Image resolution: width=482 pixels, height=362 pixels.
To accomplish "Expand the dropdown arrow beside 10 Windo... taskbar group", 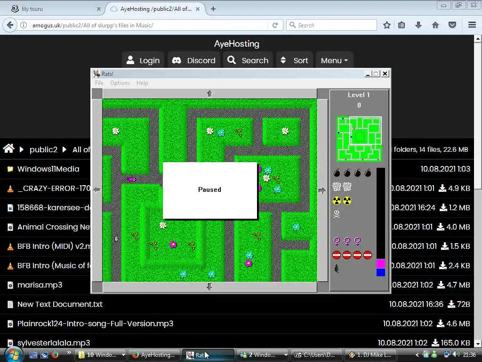I will (x=123, y=354).
